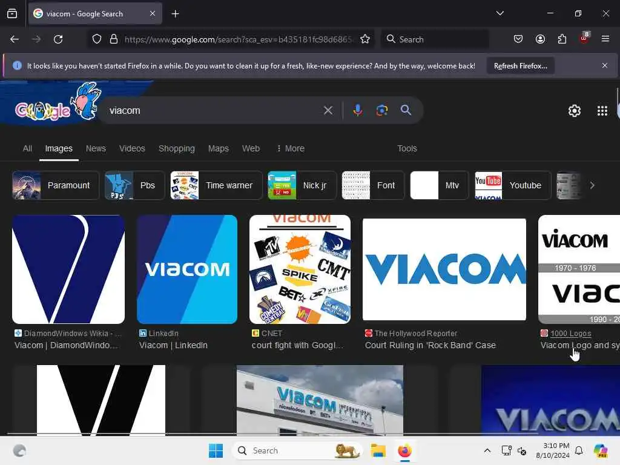620x465 pixels.
Task: Open a new browser tab
Action: click(175, 14)
